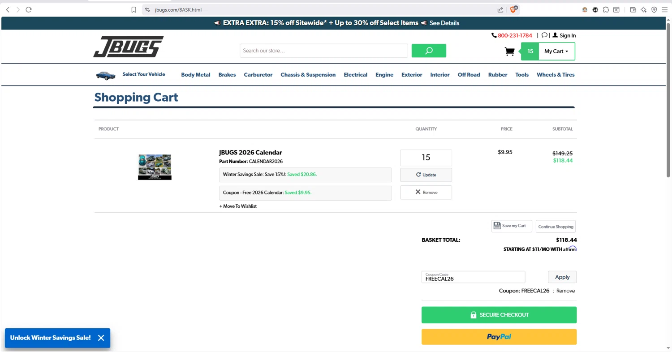Viewport: 672px width, 352px height.
Task: Click Continue Shopping button
Action: click(x=556, y=226)
